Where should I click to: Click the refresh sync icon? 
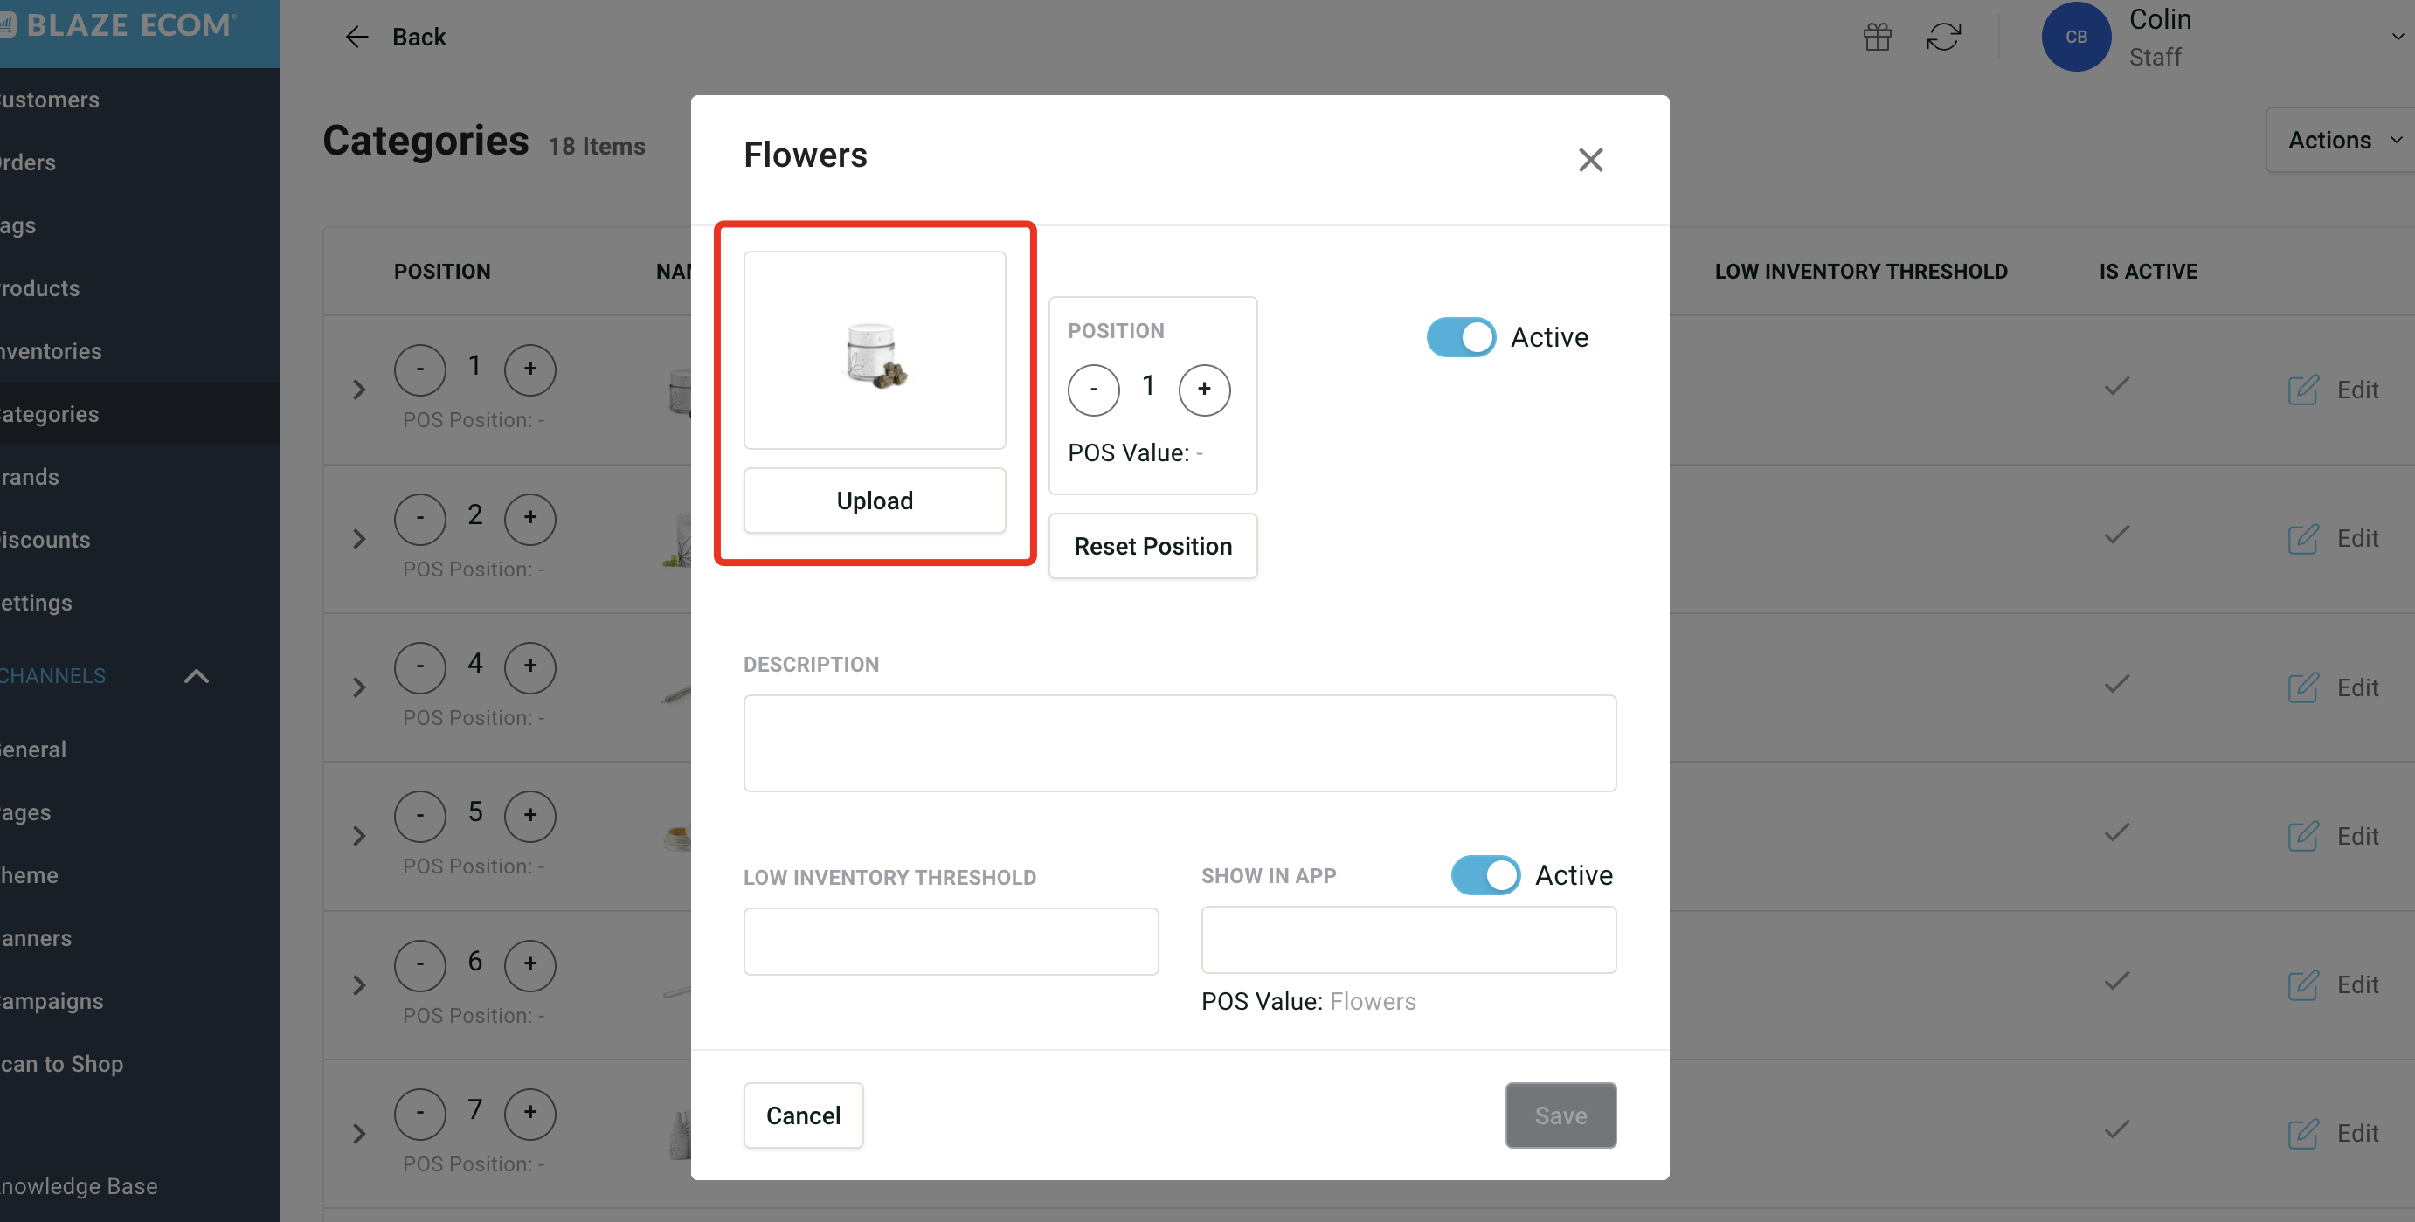pyautogui.click(x=1943, y=37)
